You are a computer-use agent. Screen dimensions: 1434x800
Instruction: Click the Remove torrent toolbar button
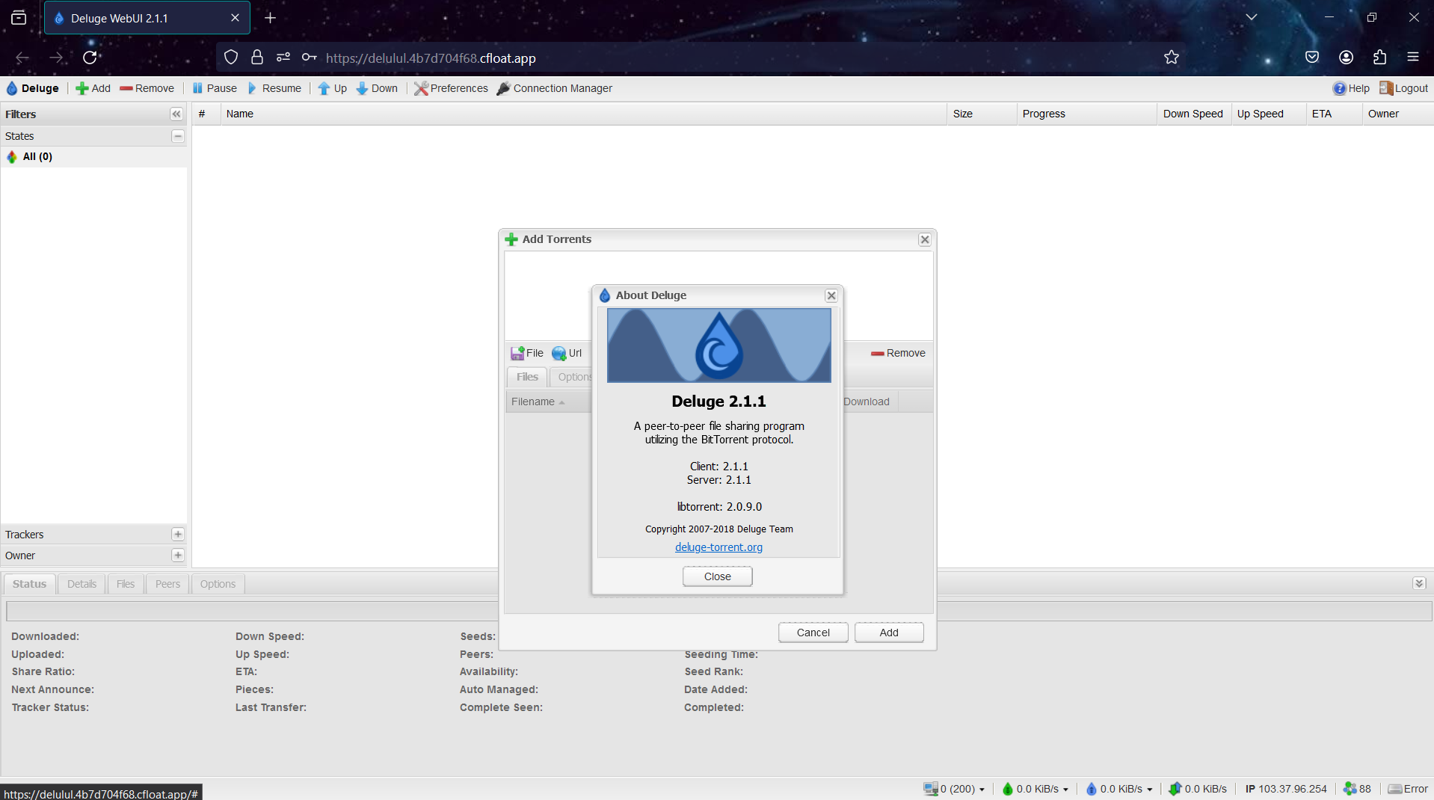[x=147, y=88]
